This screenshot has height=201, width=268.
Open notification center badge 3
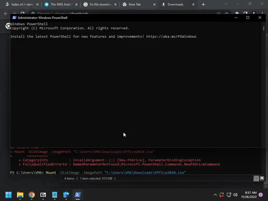click(261, 195)
